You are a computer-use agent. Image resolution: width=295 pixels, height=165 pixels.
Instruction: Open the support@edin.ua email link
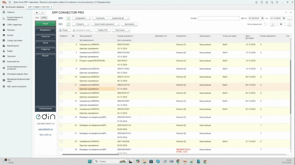pyautogui.click(x=45, y=129)
